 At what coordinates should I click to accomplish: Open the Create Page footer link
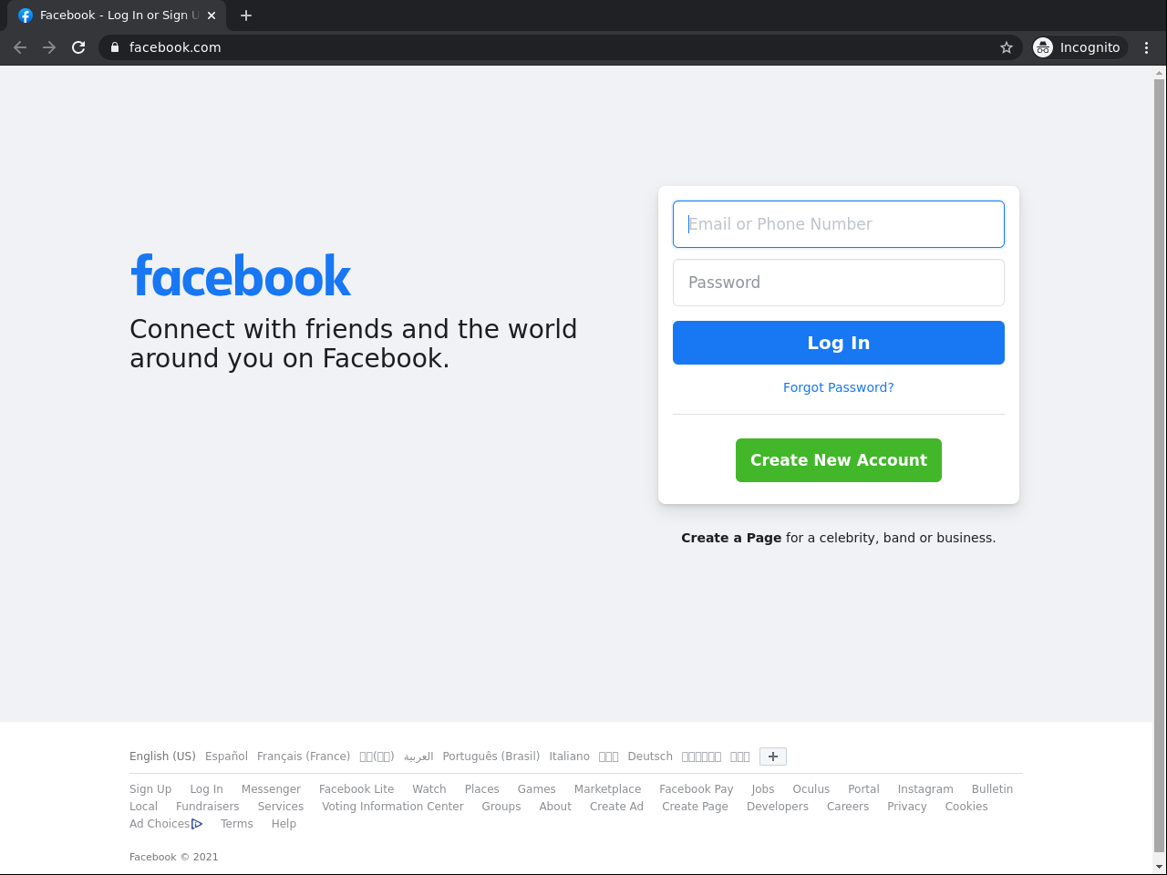click(695, 807)
